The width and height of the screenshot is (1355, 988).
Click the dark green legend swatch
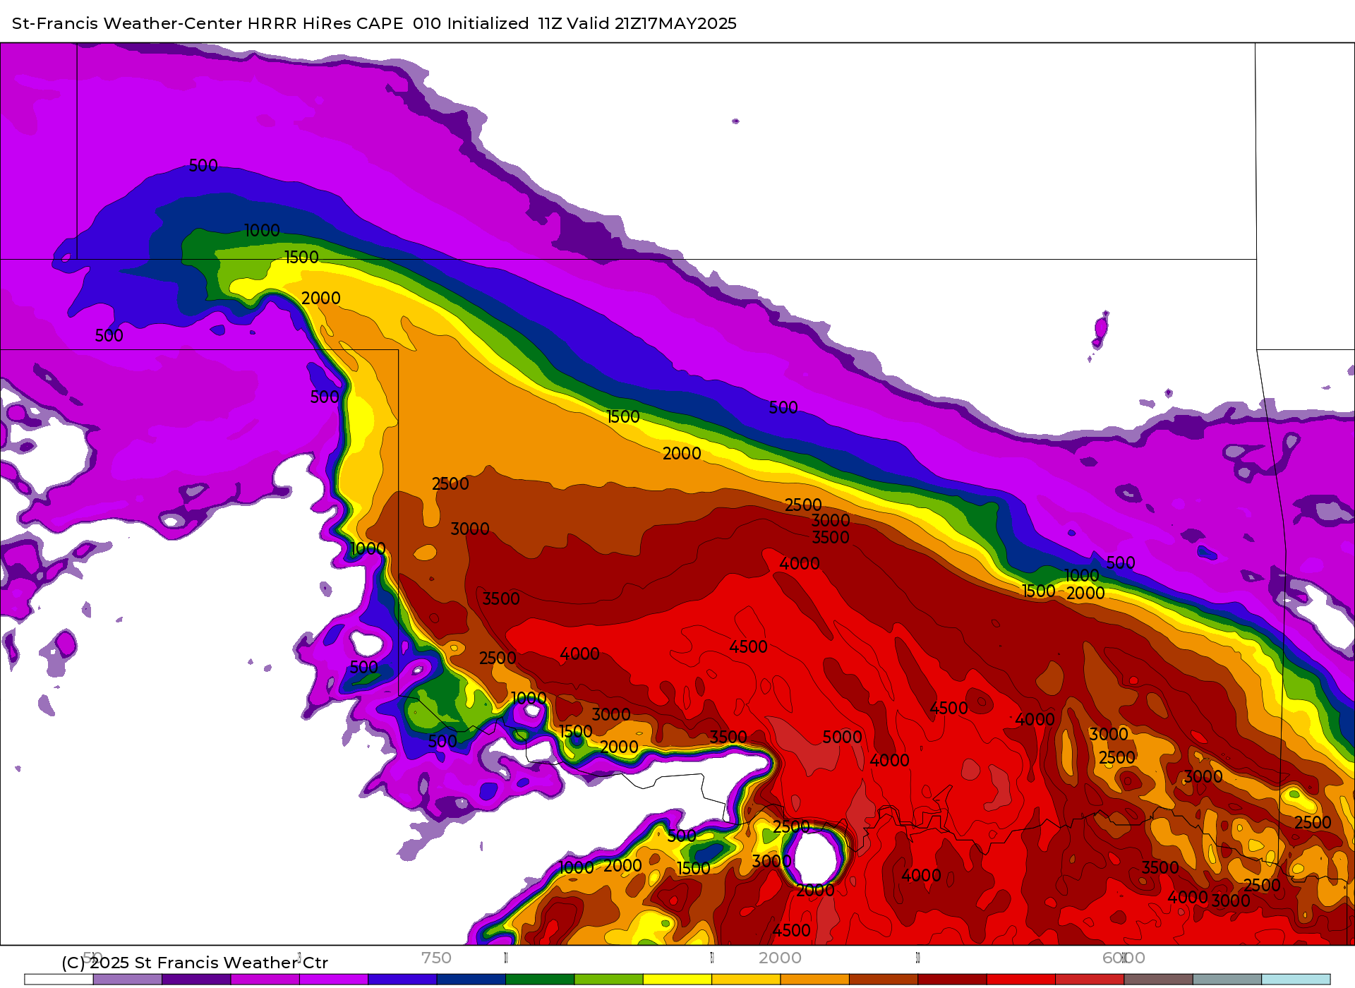point(540,980)
